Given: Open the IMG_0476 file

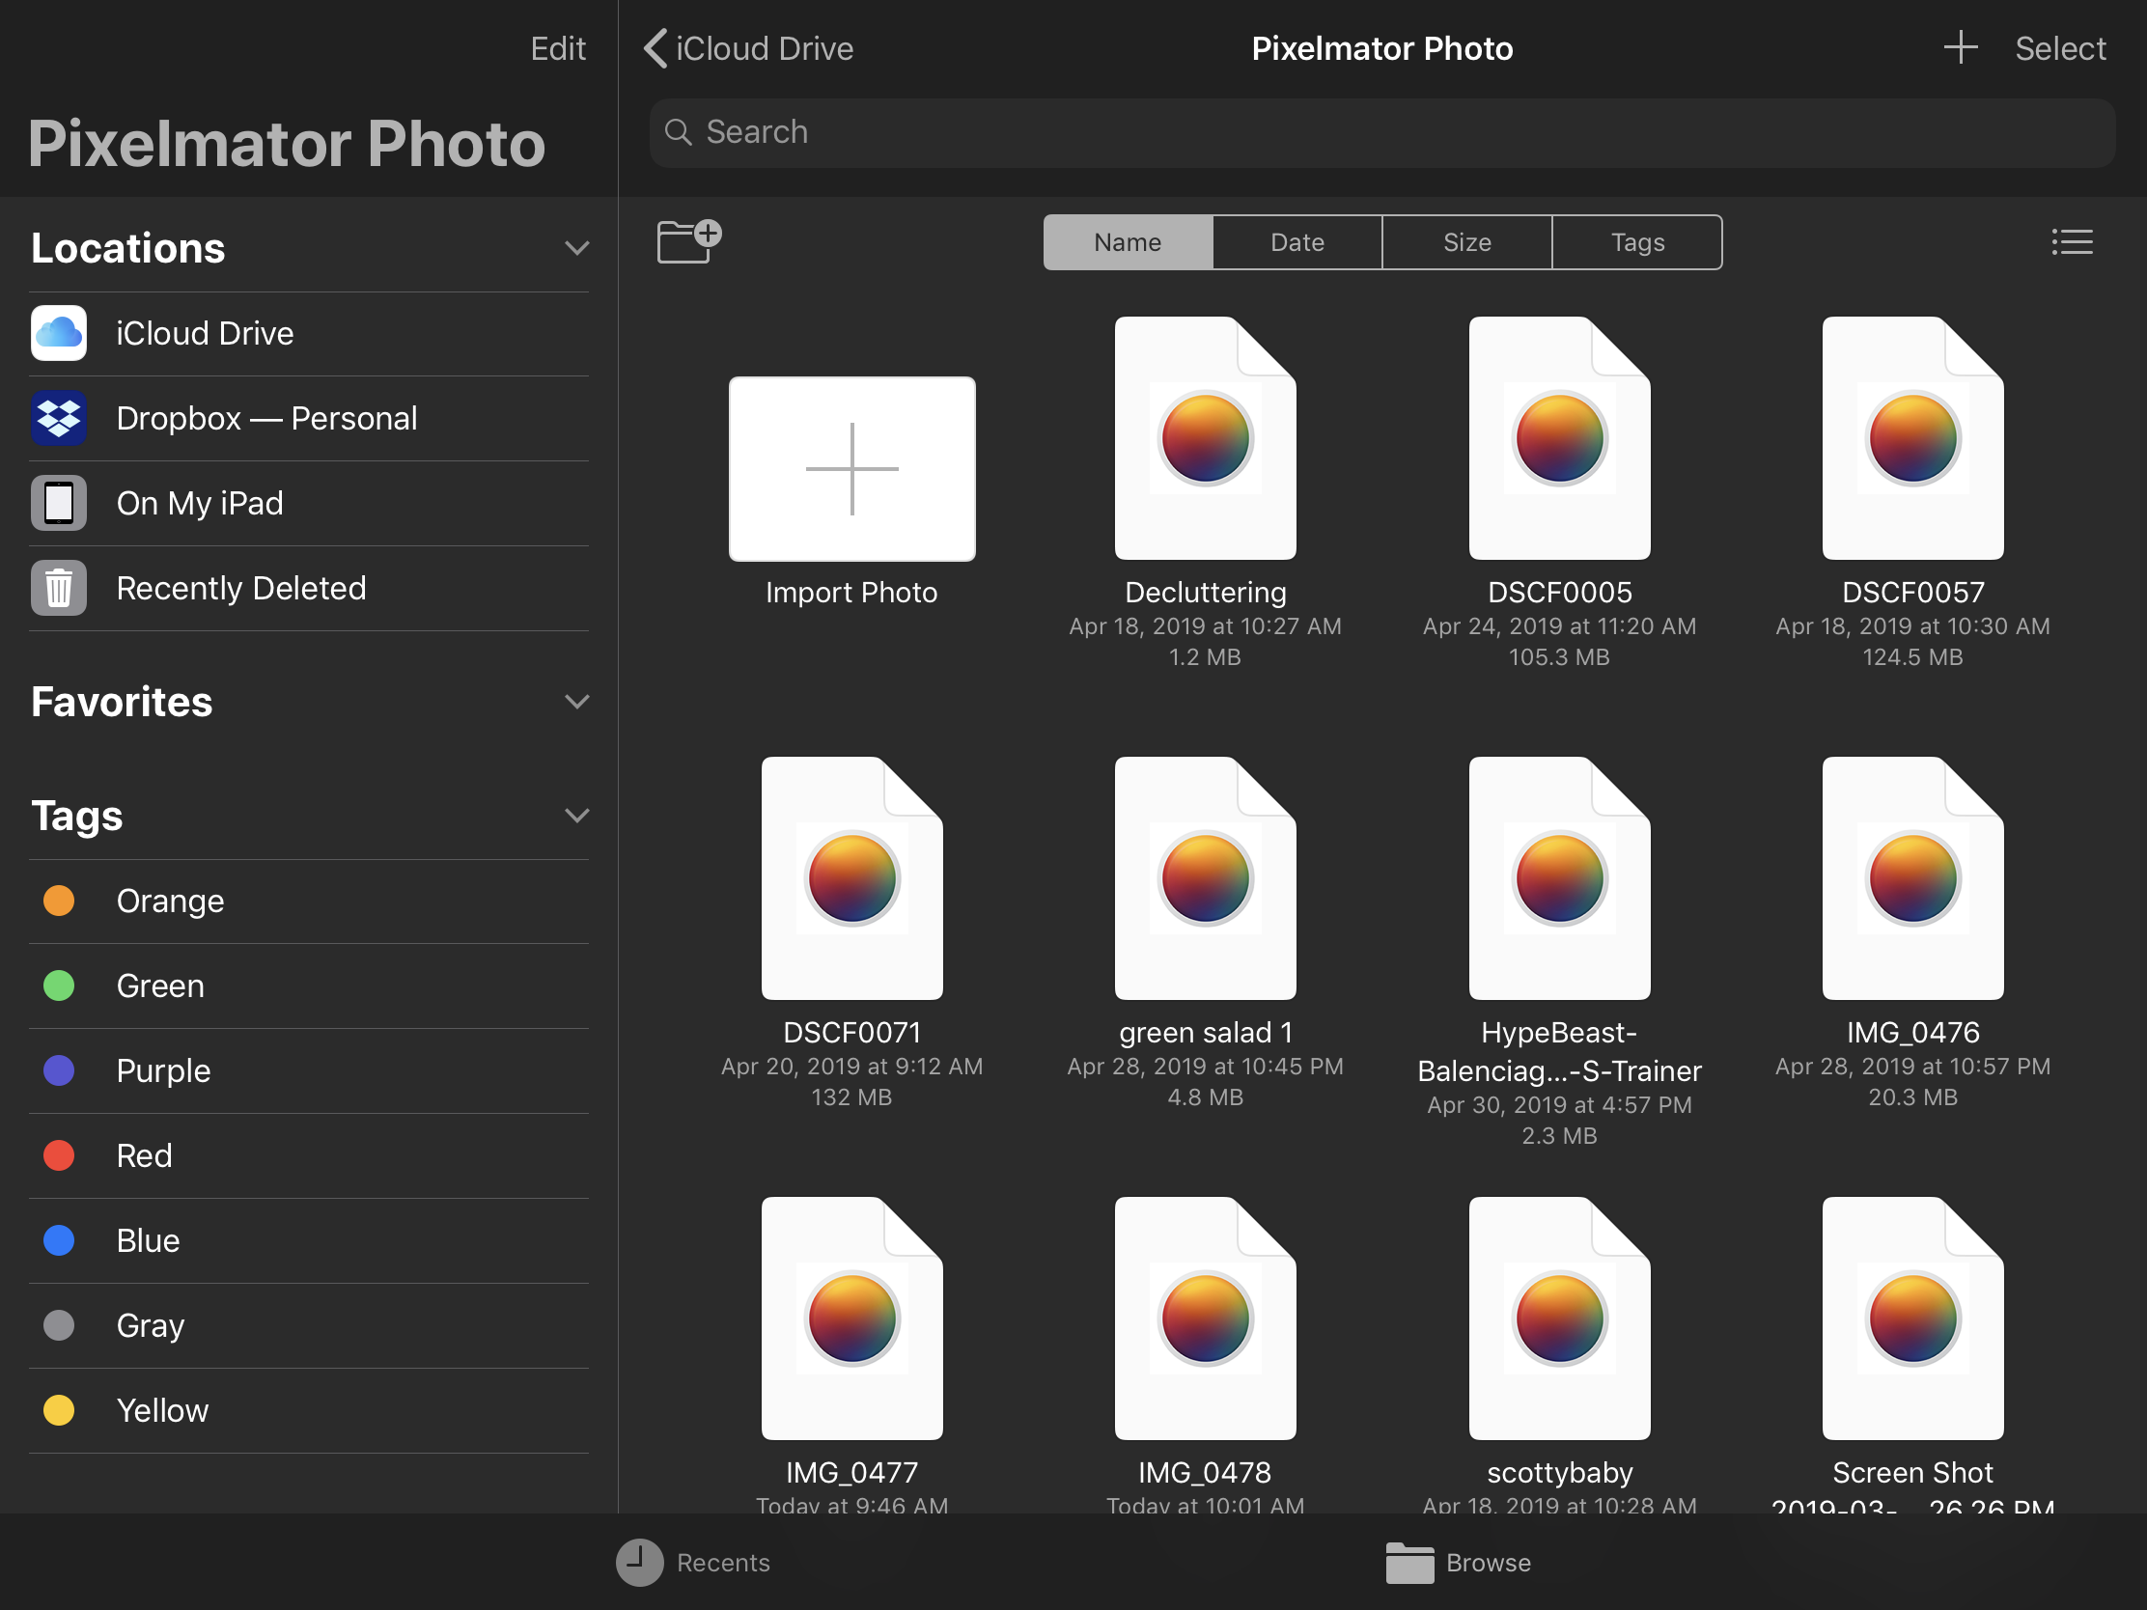Looking at the screenshot, I should 1912,878.
